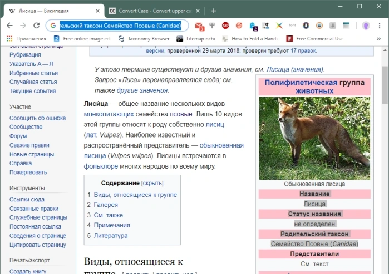Close the Лисица — Википедия tab
The height and width of the screenshot is (274, 389).
coord(97,11)
